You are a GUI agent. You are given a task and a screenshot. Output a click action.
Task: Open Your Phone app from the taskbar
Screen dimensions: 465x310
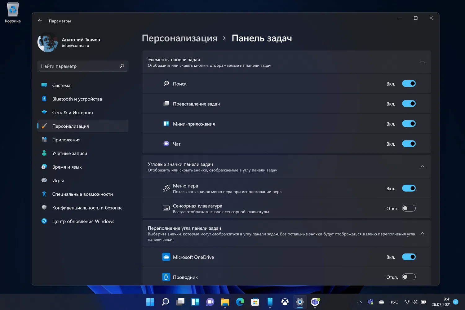coord(270,302)
